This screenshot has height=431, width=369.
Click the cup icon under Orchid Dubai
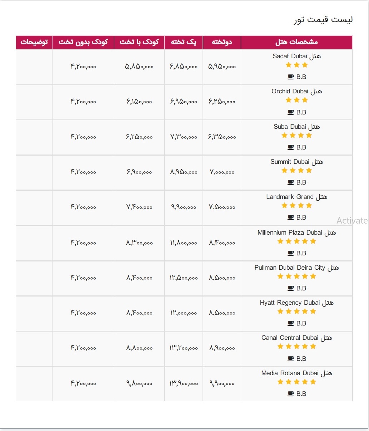[291, 112]
